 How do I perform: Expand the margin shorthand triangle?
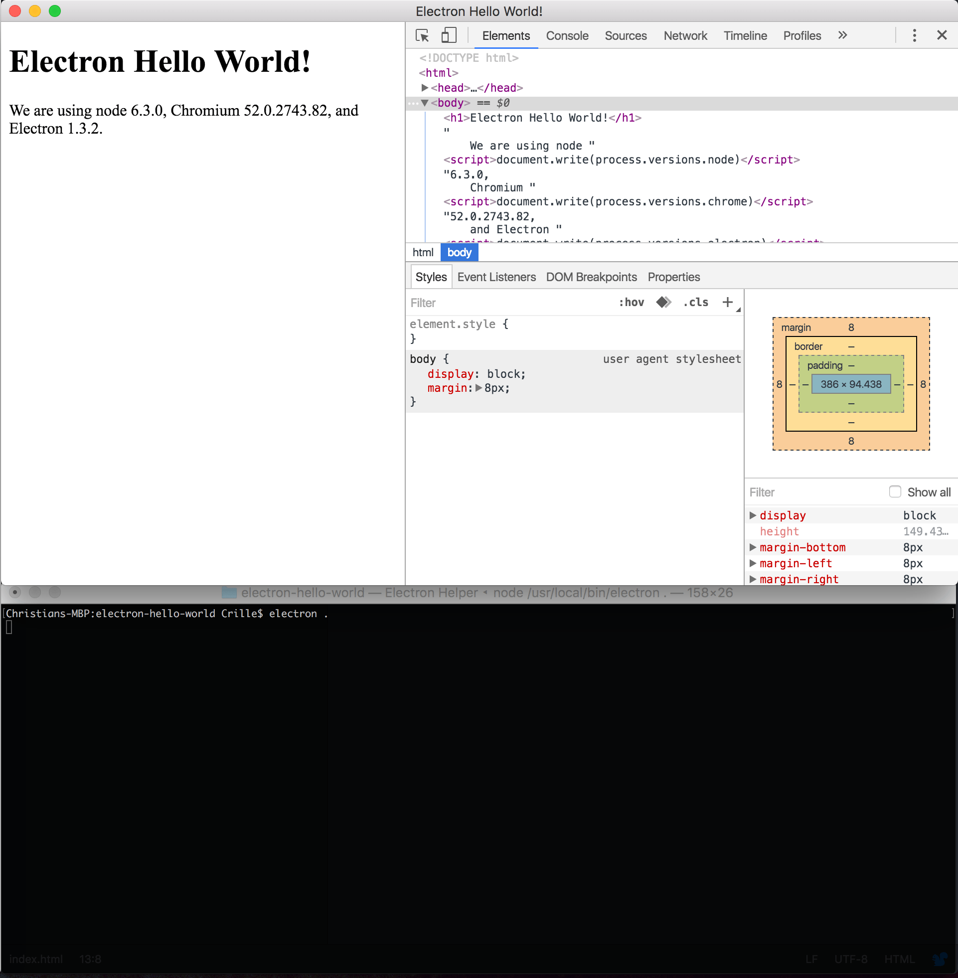coord(479,388)
